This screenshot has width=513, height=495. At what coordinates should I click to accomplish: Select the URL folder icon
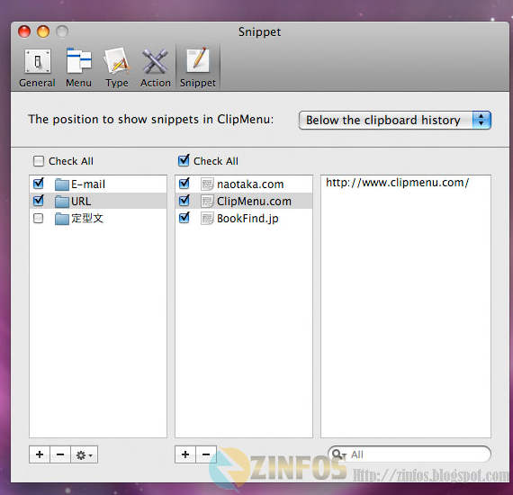coord(62,202)
